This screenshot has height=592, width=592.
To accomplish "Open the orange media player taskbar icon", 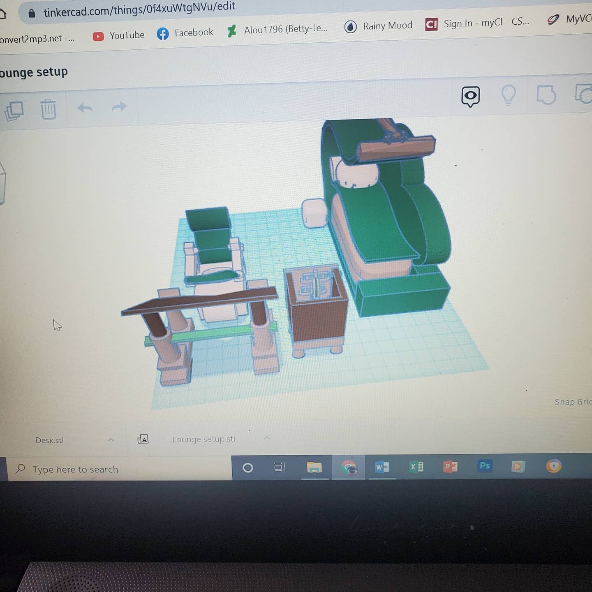I will pos(518,466).
